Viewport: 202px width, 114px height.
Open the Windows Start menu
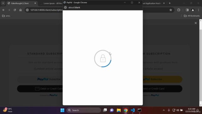[62, 110]
